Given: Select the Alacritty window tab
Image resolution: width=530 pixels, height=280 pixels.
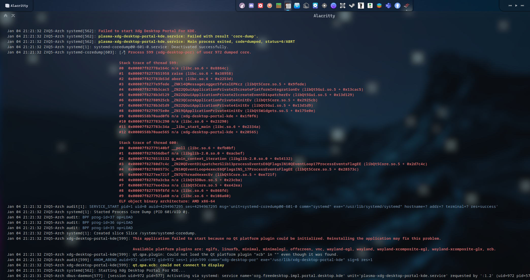Looking at the screenshot, I should tap(16, 5).
